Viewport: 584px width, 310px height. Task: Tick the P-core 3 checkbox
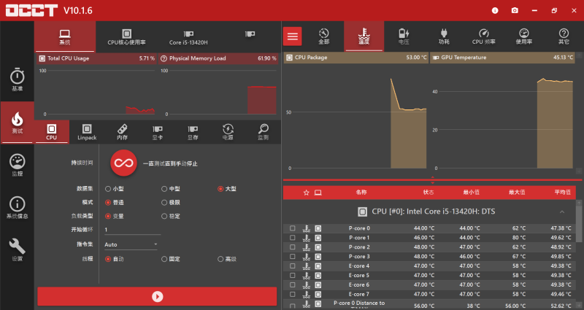tap(293, 257)
